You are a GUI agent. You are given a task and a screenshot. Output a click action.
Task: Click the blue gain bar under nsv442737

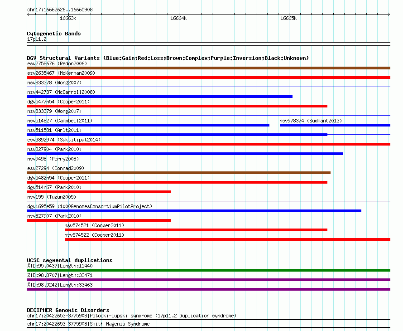coord(159,97)
